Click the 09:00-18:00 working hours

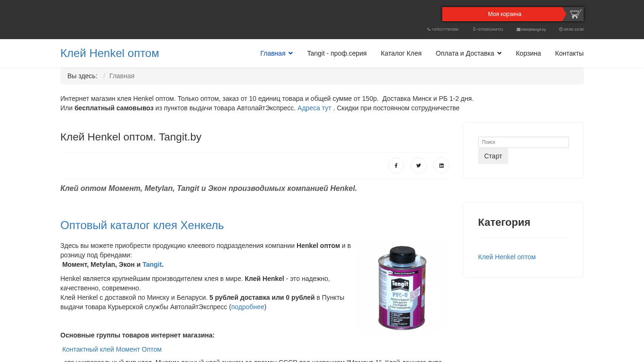pos(571,29)
